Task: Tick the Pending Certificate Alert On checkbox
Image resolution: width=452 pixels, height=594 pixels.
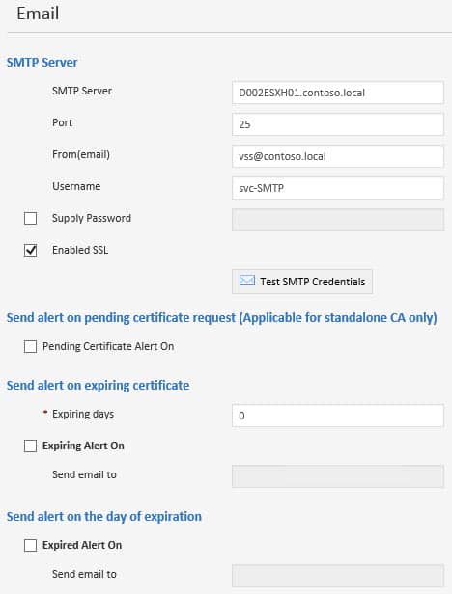Action: [30, 346]
